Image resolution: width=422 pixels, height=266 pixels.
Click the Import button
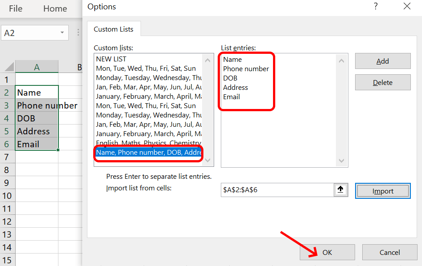(382, 191)
